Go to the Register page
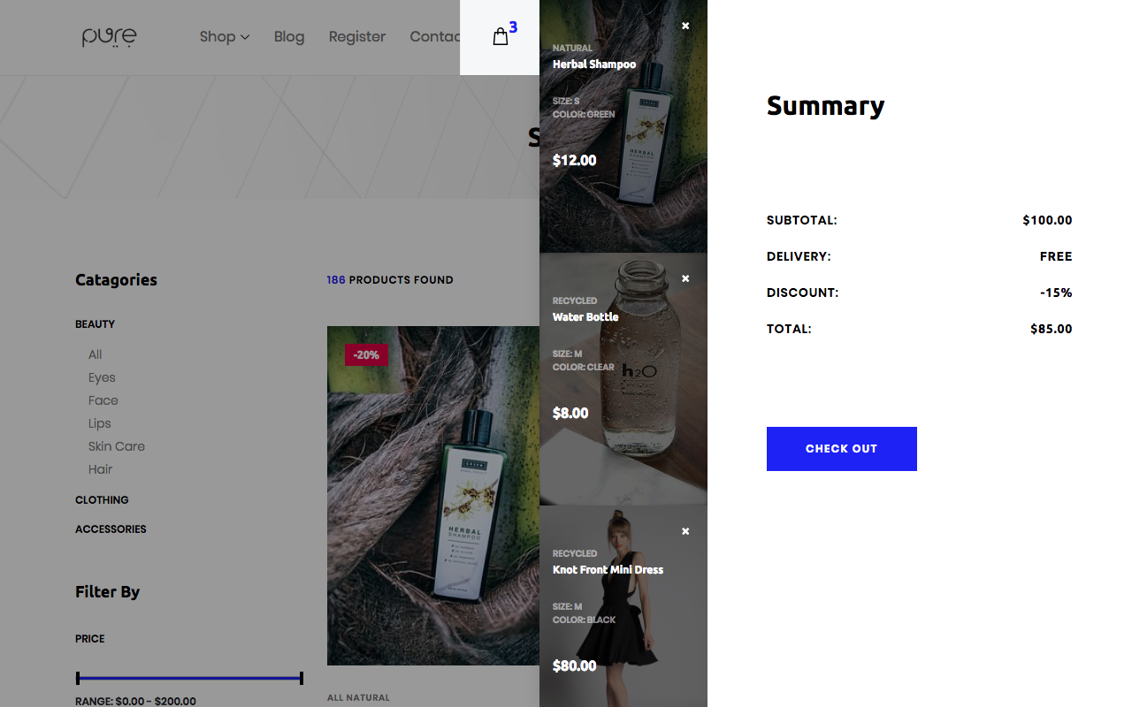 [357, 36]
